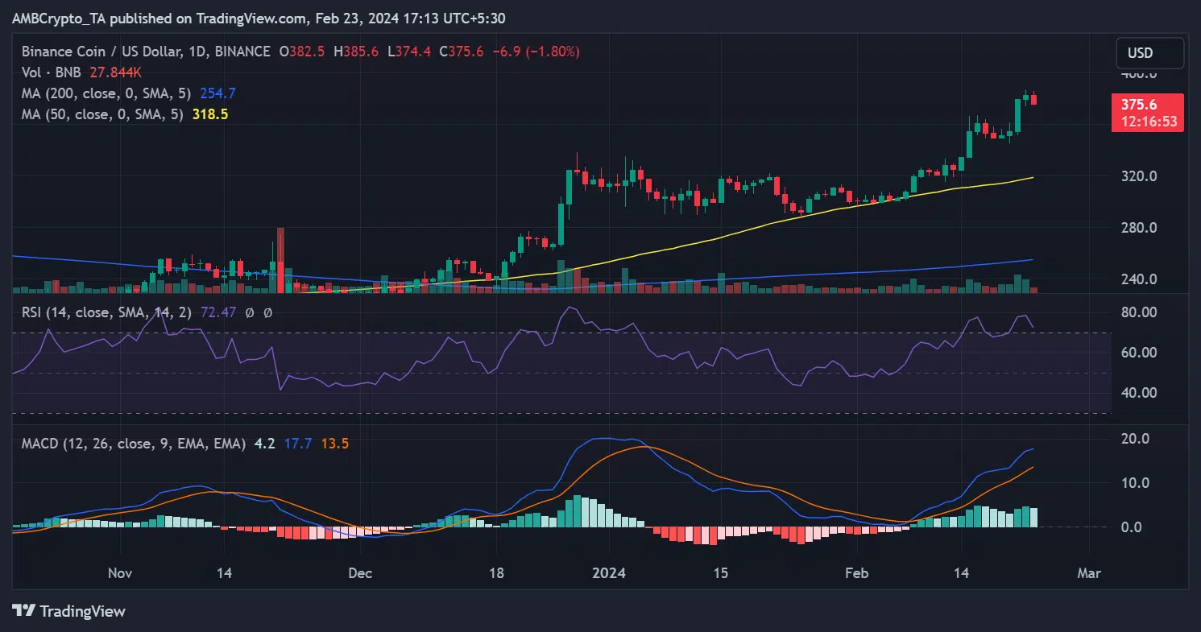Viewport: 1201px width, 632px height.
Task: Click the 14 date label between Feb and Mar
Action: pyautogui.click(x=961, y=573)
